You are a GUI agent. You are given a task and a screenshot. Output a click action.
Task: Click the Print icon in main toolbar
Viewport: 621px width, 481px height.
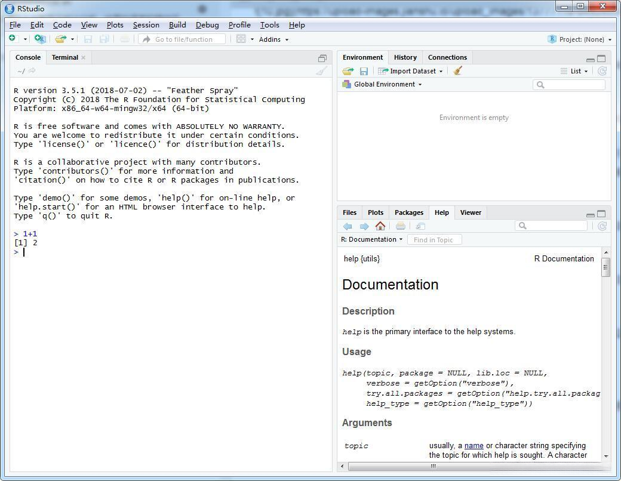tap(124, 39)
